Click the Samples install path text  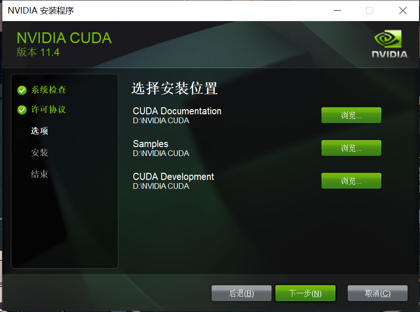click(x=161, y=153)
